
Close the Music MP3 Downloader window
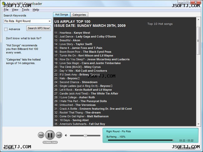196,2
